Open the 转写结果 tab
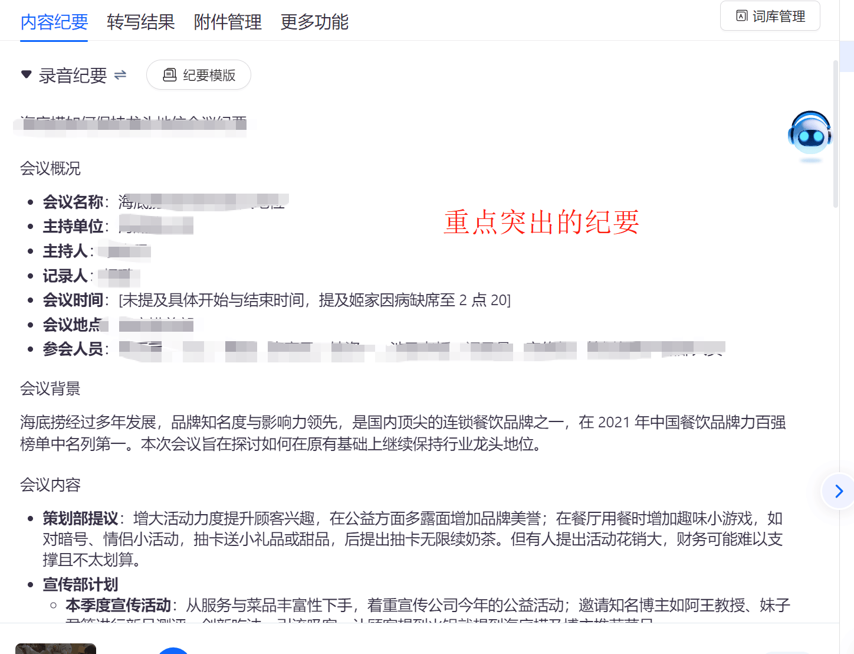Image resolution: width=854 pixels, height=654 pixels. click(141, 22)
